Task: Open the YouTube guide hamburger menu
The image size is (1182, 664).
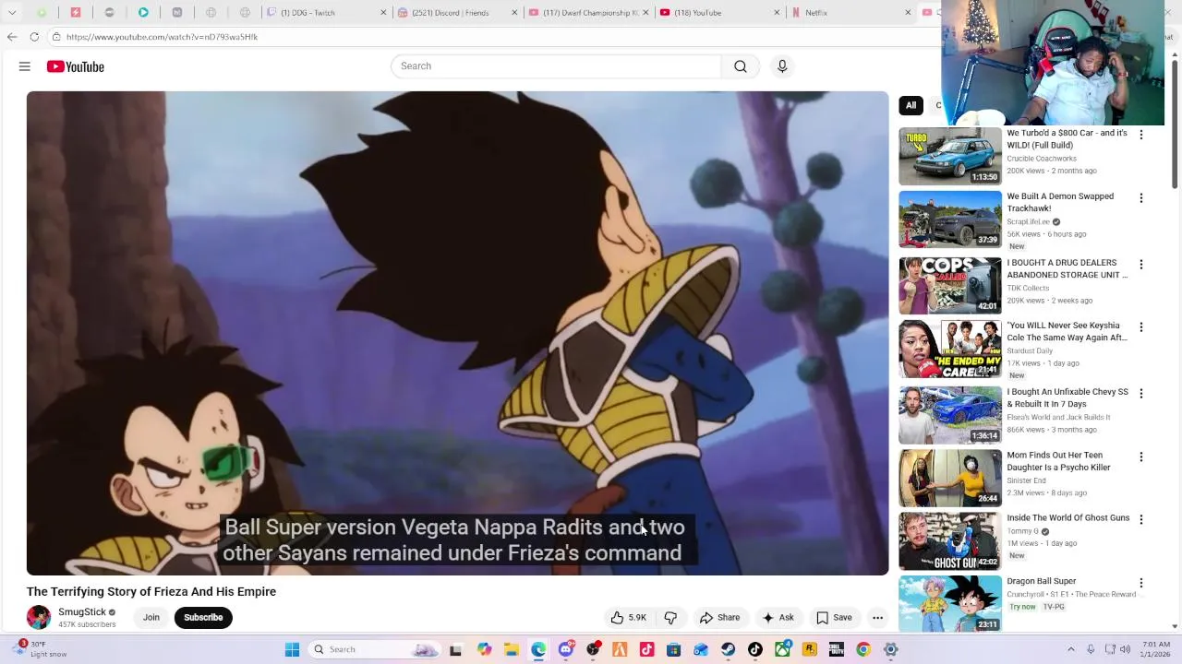Action: click(25, 66)
